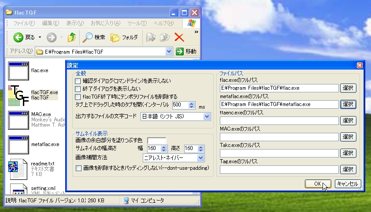Viewport: 371px width, 212px height.
Task: Click the flacTGF folder icon in title bar
Action: (9, 12)
